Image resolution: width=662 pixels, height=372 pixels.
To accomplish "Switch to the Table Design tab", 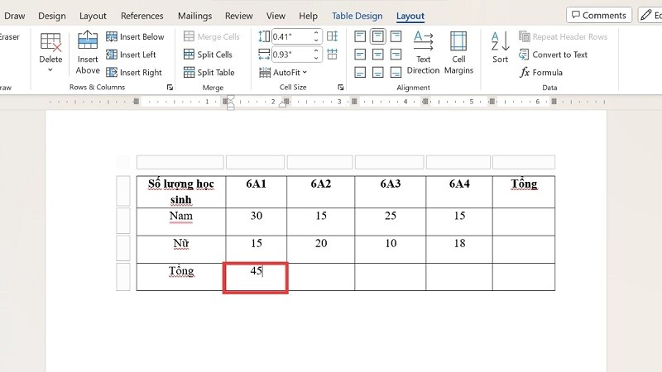I will click(x=358, y=16).
